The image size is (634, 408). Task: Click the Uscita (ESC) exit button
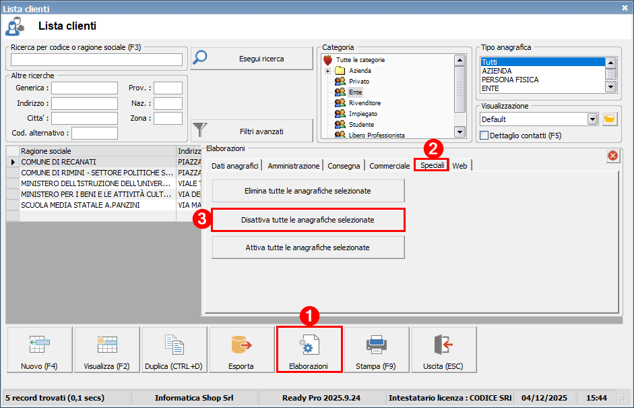click(x=443, y=350)
